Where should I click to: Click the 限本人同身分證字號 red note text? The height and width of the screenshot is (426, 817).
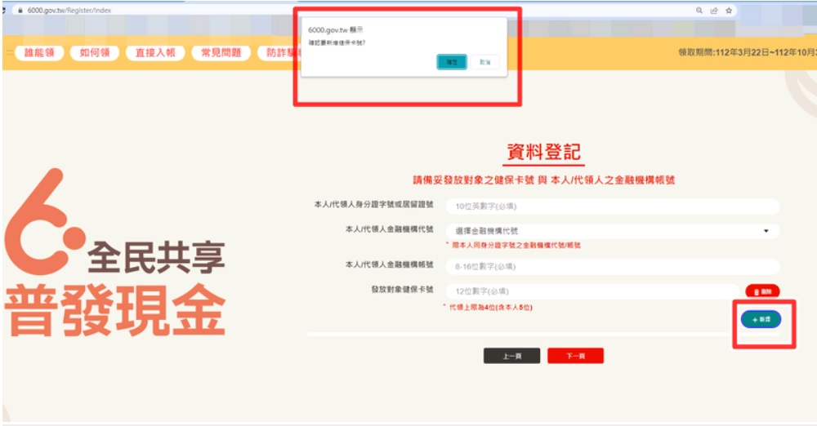coord(516,245)
